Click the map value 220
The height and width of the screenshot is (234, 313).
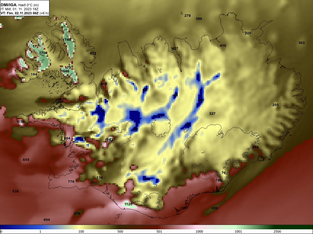pos(248,33)
